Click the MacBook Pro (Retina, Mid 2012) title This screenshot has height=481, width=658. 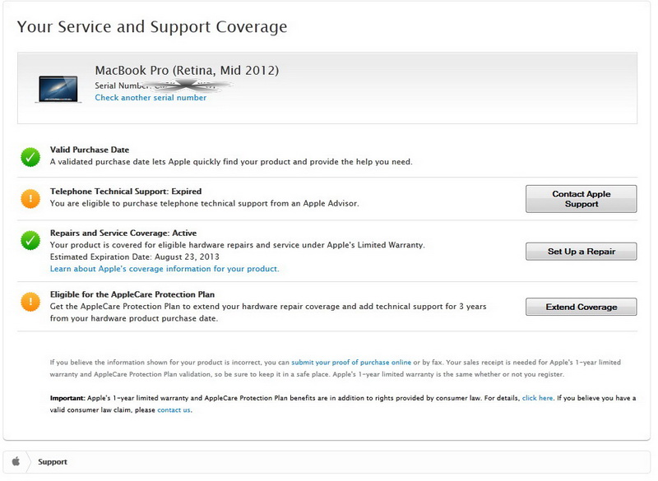coord(187,70)
